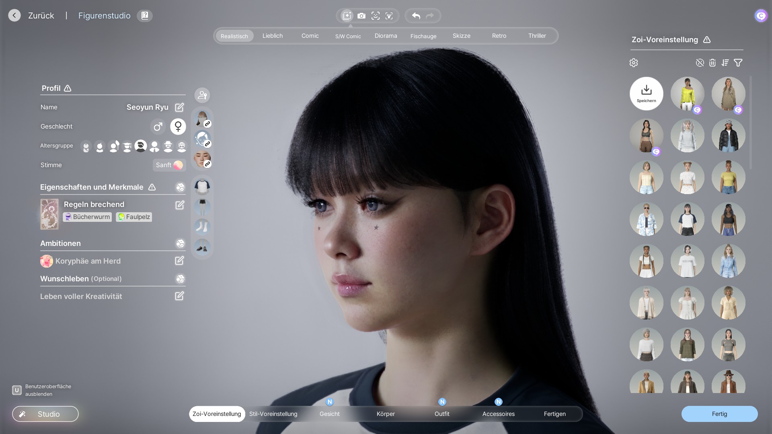Viewport: 772px width, 434px height.
Task: Switch to the Outfit tab
Action: pos(442,414)
